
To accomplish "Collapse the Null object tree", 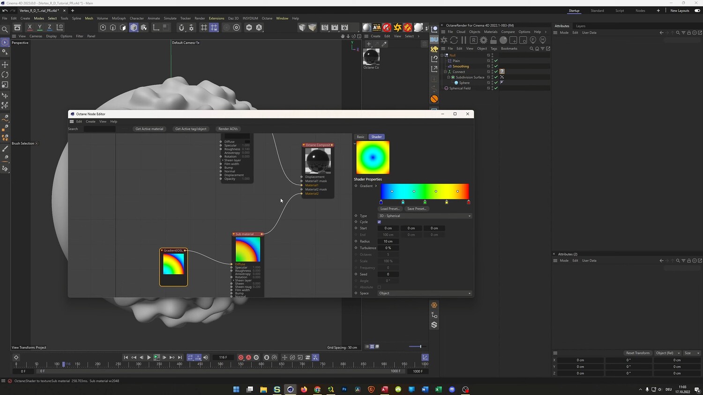I will pos(442,55).
